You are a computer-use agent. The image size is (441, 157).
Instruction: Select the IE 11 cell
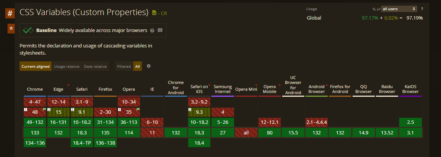pos(152,133)
